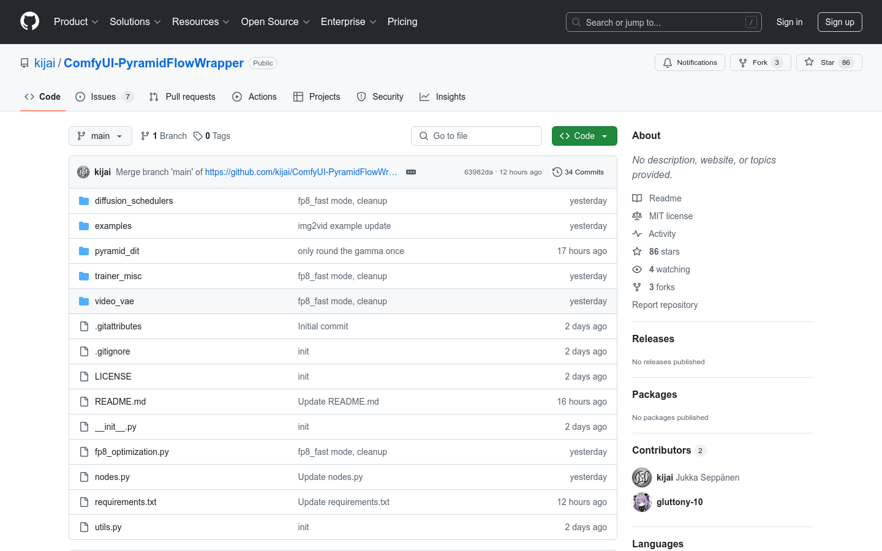
Task: Click kijai contributor avatar in Contributors
Action: [x=642, y=478]
